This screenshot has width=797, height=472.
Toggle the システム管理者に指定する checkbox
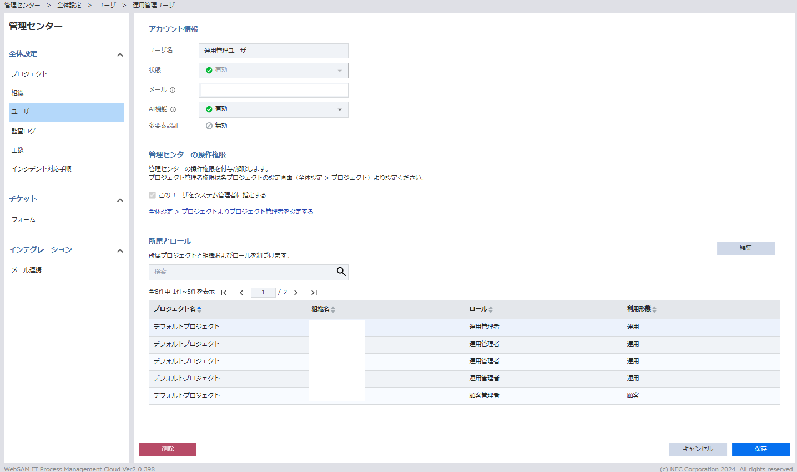coord(152,195)
